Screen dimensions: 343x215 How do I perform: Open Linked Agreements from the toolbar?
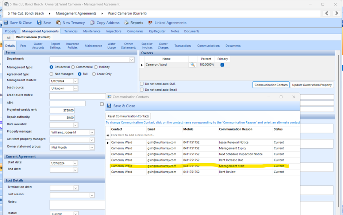click(x=150, y=23)
